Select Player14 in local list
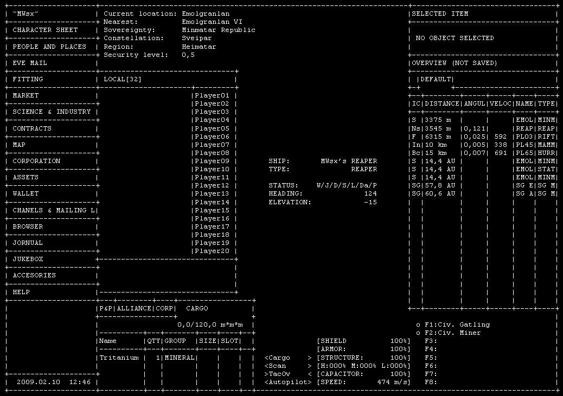Screen dimensions: 563x396 point(212,202)
